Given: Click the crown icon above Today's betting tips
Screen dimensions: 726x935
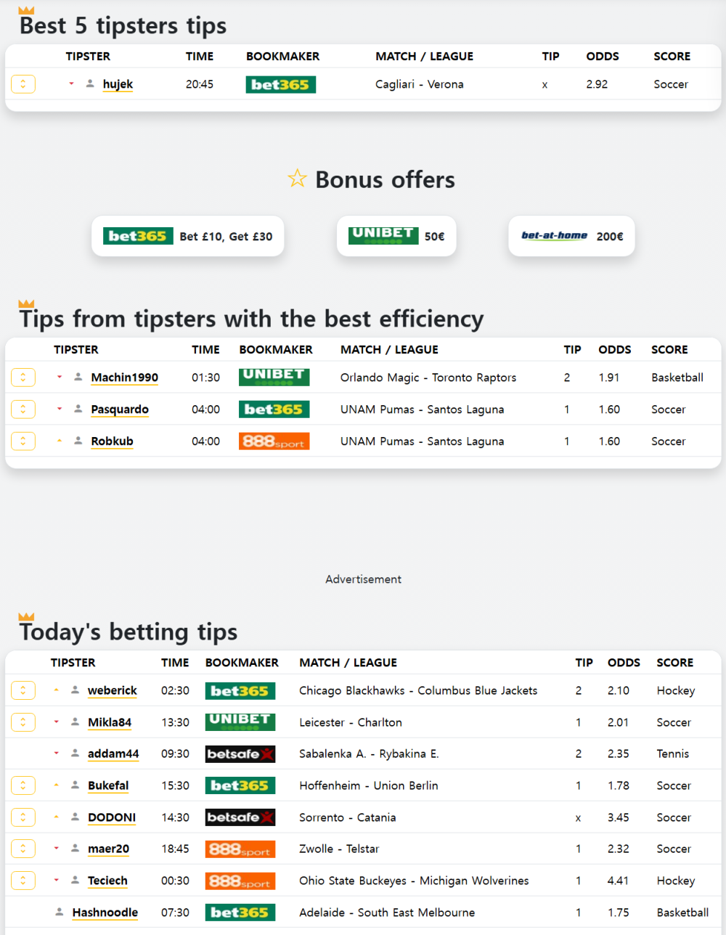Looking at the screenshot, I should coord(26,616).
